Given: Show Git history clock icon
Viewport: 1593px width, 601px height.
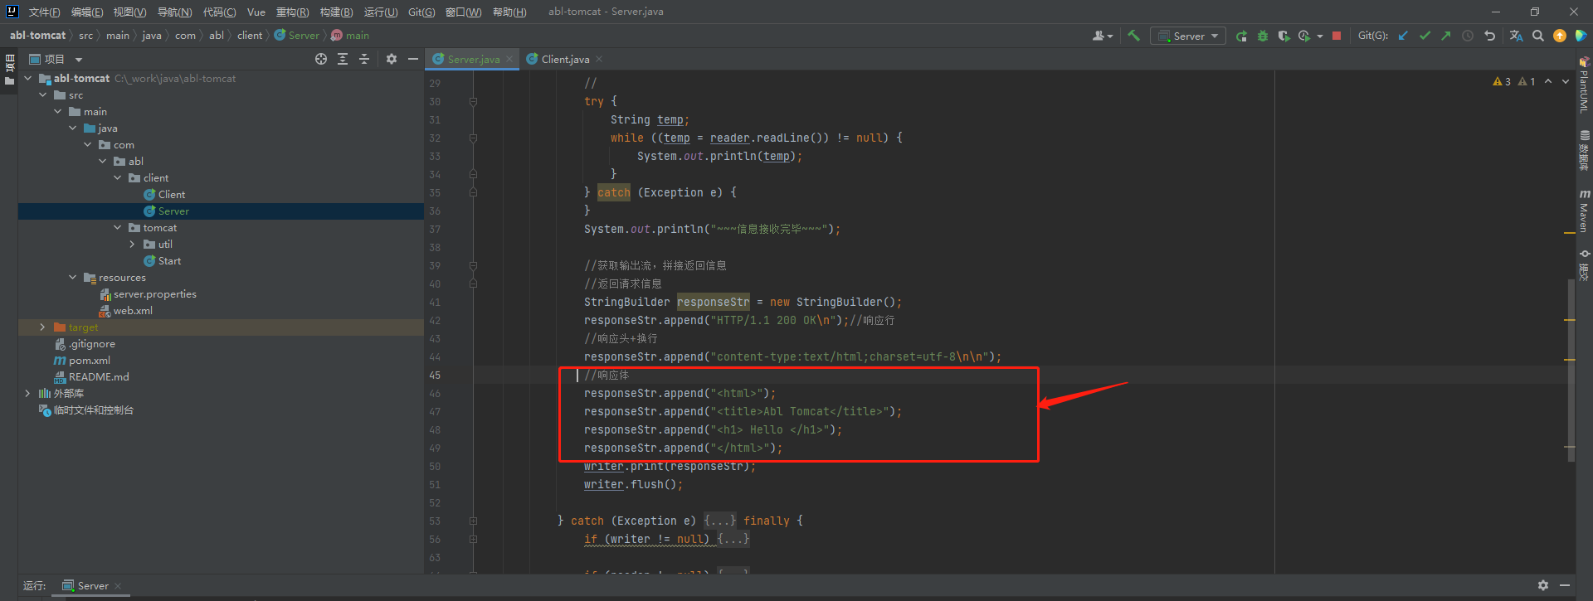Looking at the screenshot, I should (x=1468, y=36).
